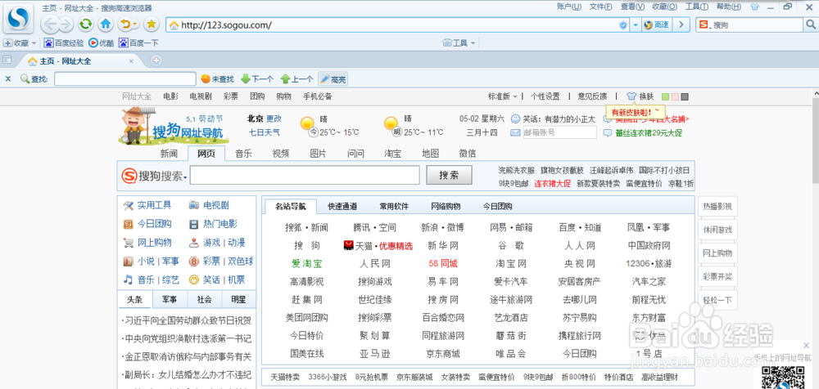Click the 高速 speed mode icon
Screen dimensions: 819x389
pyautogui.click(x=657, y=25)
